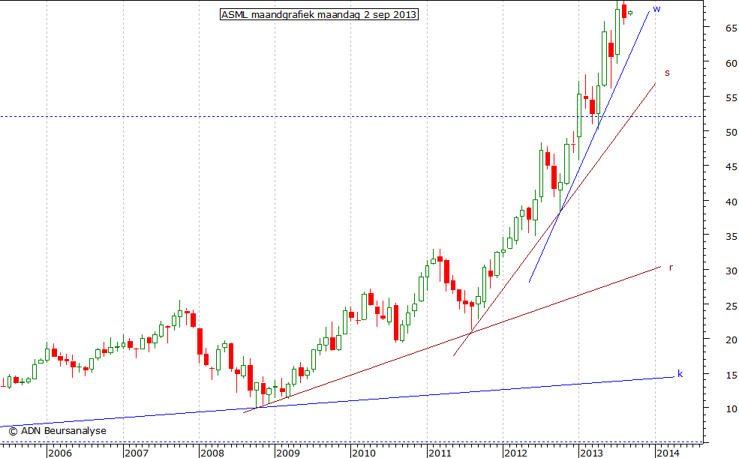Screen dimensions: 739x458
Task: Click the 2010 year label on the time axis
Action: (364, 453)
